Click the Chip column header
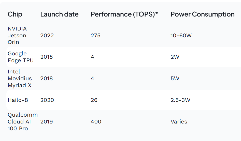This screenshot has height=141, width=241. tap(15, 14)
